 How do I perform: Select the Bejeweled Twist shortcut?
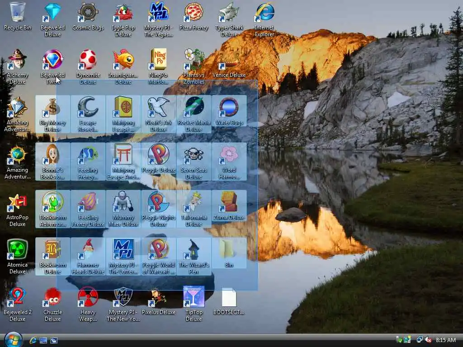pos(52,67)
